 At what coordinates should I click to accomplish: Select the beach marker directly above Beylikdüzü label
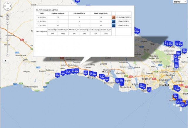pyautogui.click(x=122, y=84)
